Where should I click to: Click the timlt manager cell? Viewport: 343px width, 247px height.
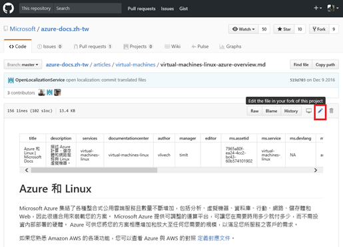(x=188, y=155)
